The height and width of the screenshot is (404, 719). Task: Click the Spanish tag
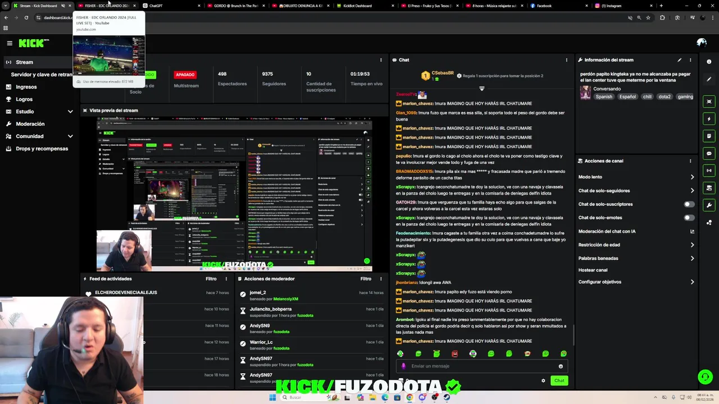click(604, 97)
